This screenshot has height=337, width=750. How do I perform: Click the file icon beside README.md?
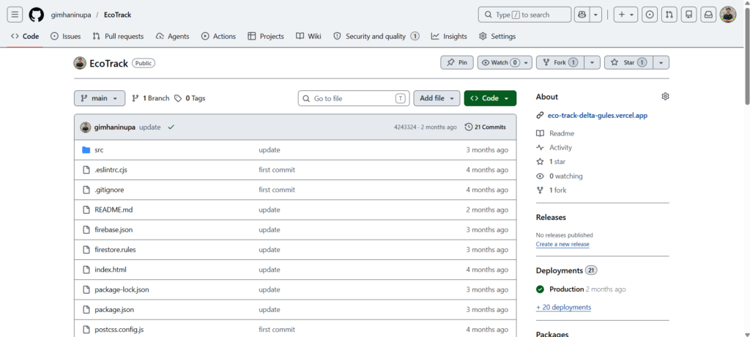pos(86,210)
